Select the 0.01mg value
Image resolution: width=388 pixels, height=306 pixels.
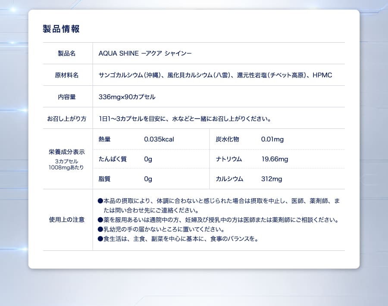(272, 139)
